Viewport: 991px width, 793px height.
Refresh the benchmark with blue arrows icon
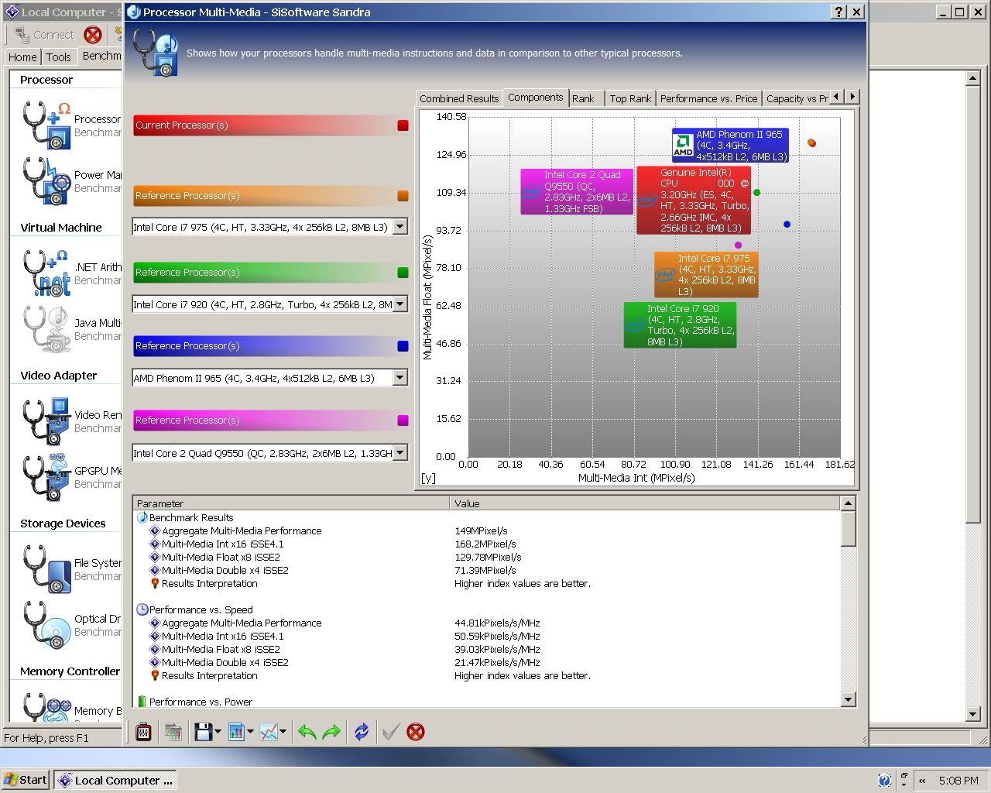[362, 732]
